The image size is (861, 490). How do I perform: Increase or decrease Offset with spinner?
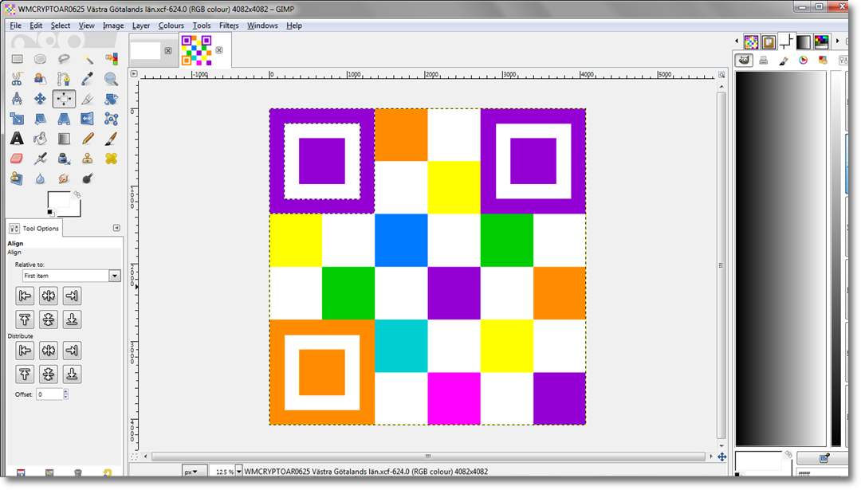click(66, 394)
